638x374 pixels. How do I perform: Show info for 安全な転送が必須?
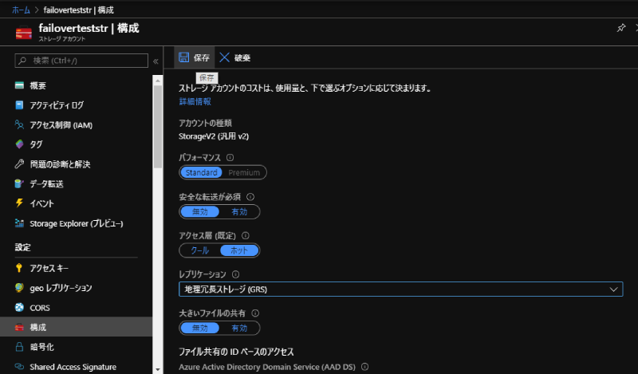[250, 197]
